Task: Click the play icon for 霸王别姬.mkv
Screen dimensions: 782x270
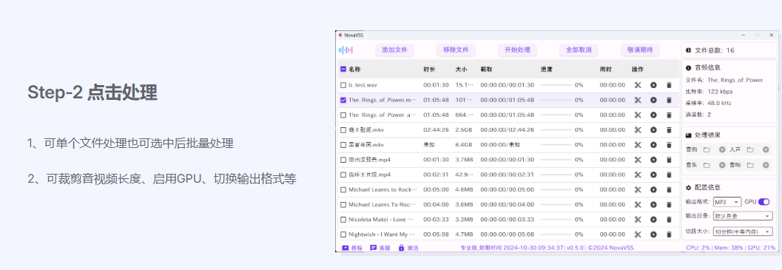Action: [x=653, y=129]
